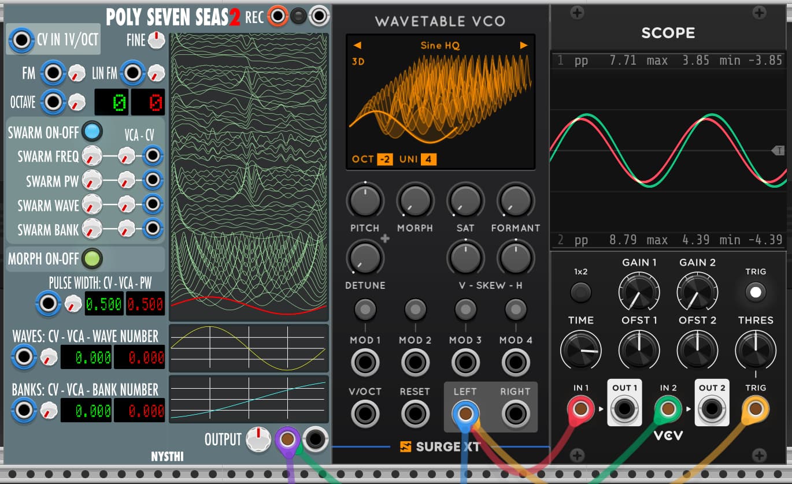Click the GAIN 2 knob on Scope
Image resolution: width=792 pixels, height=484 pixels.
pos(697,292)
